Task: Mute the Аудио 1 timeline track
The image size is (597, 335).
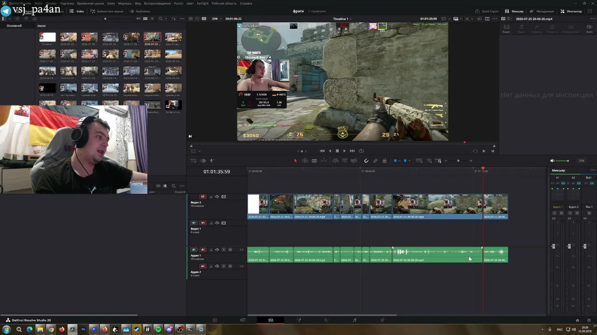Action: [x=229, y=250]
